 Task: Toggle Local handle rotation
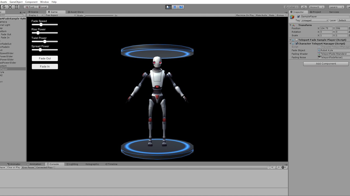[x=42, y=7]
